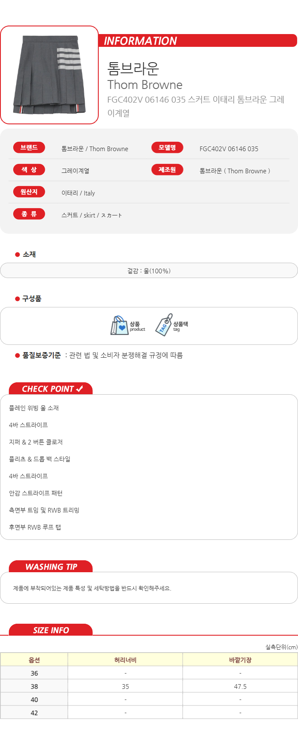
Task: Click the 모델명 red label badge
Action: tap(167, 148)
